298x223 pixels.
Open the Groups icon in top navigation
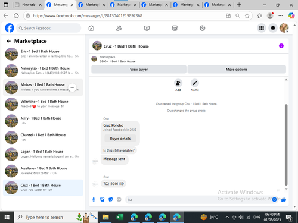[202, 28]
